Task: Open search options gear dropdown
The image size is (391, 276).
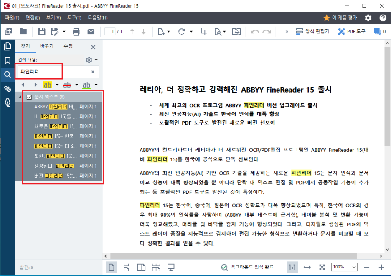Action: click(x=91, y=60)
